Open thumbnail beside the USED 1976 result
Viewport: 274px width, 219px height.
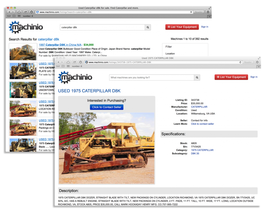[23, 90]
